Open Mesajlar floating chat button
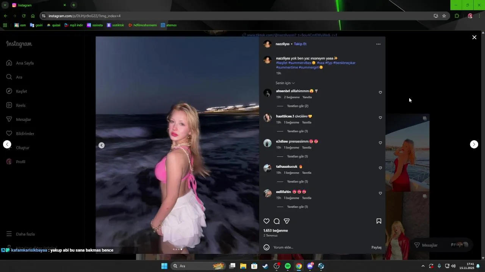Screen dimensions: 485x272 pos(442,245)
